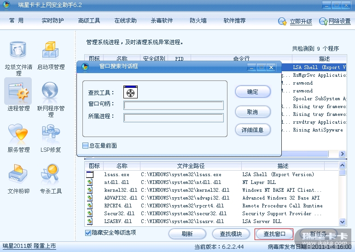Click the 新任务 new task button
The width and height of the screenshot is (355, 252).
coord(318,234)
